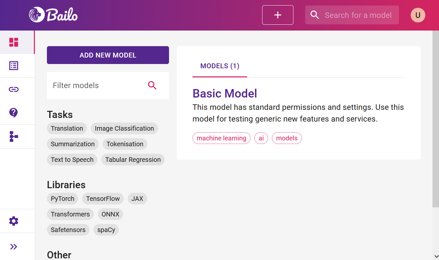Enable the PyTorch library filter
439x260 pixels.
[x=62, y=199]
